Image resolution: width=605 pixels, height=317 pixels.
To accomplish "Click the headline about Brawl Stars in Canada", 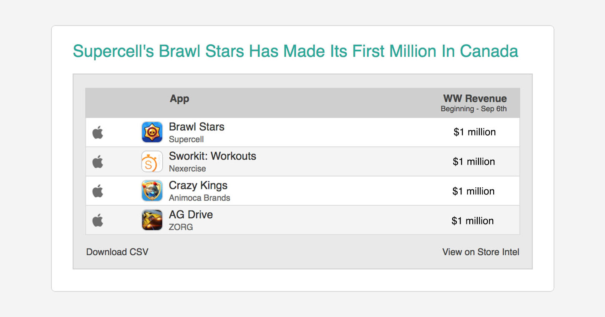I will click(295, 51).
